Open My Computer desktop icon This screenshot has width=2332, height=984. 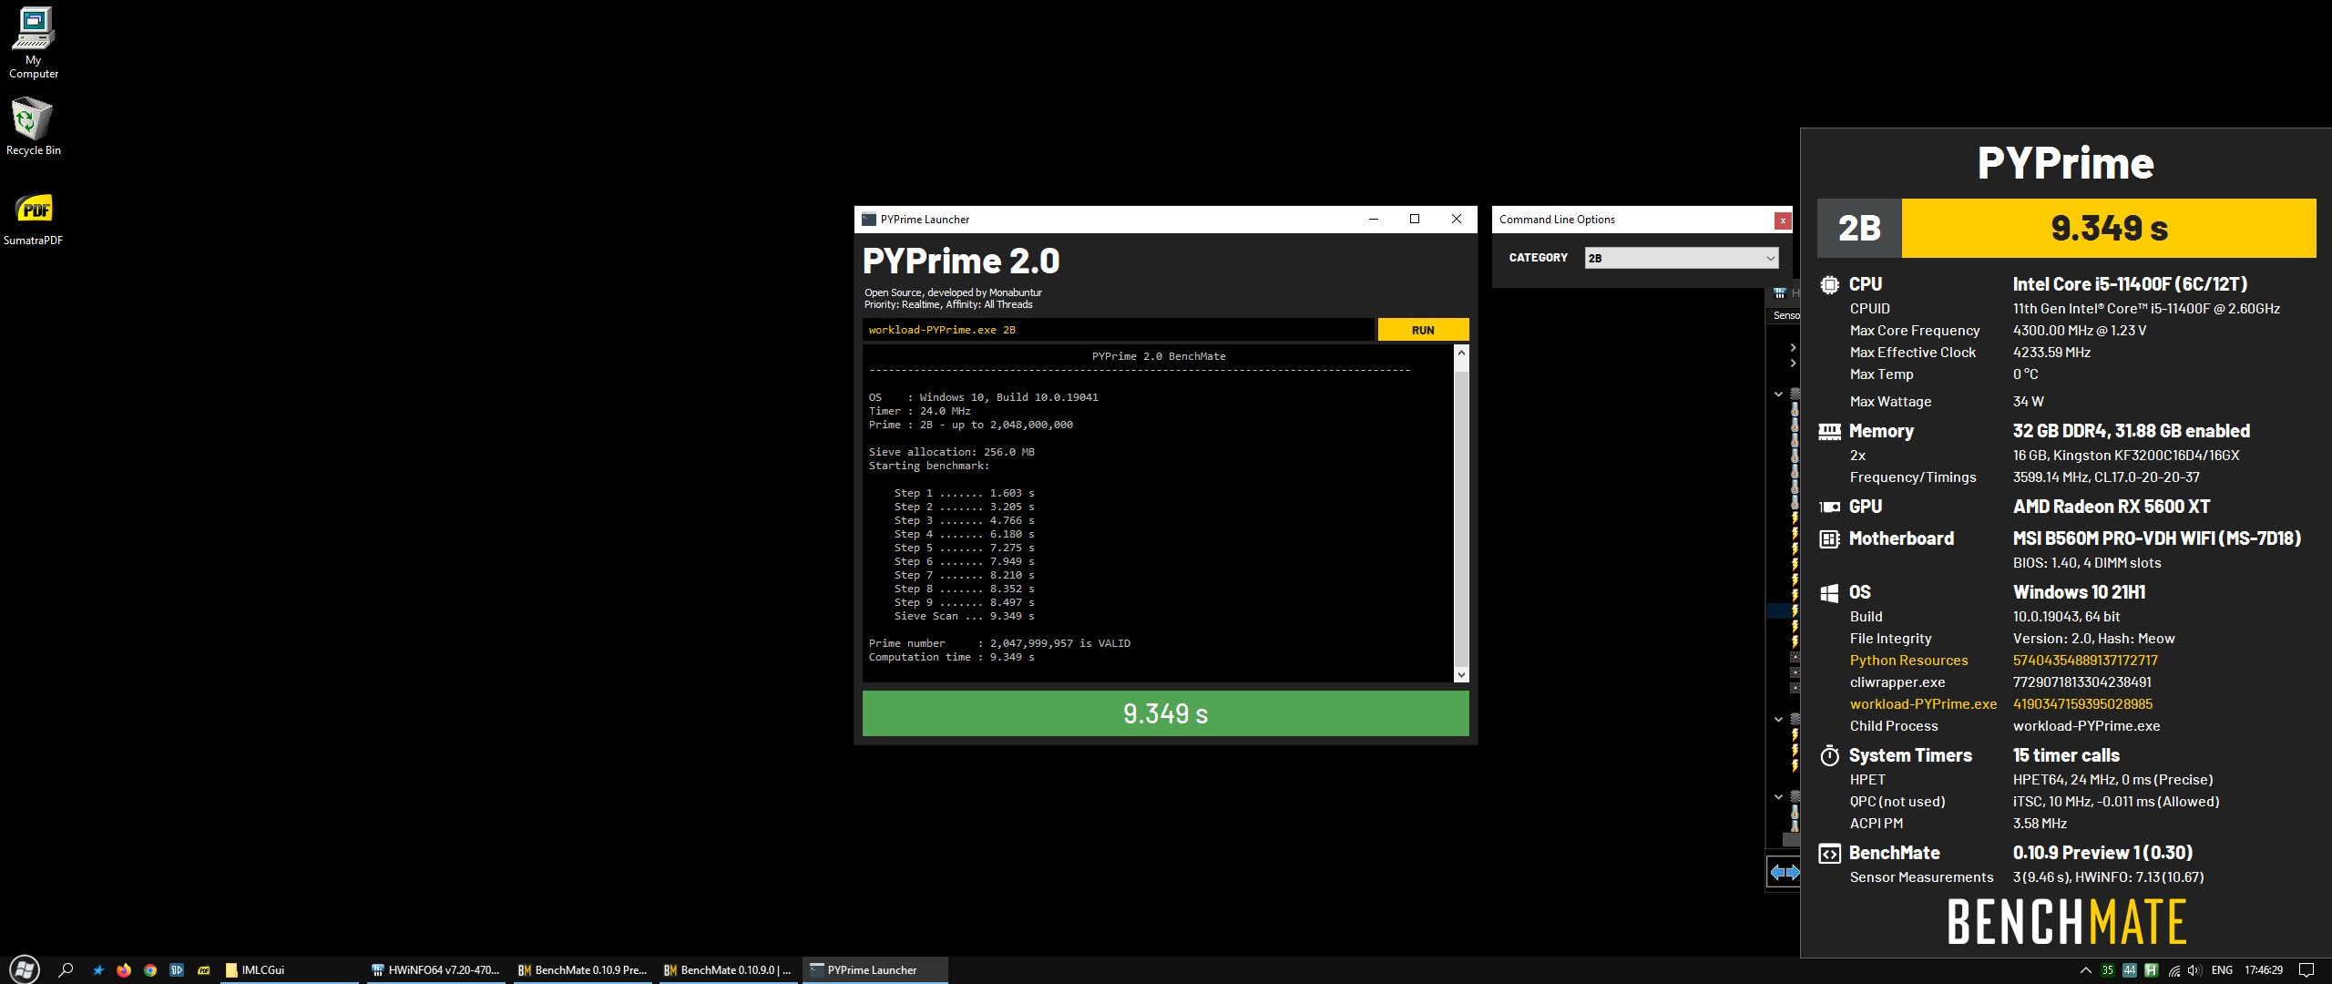[34, 42]
